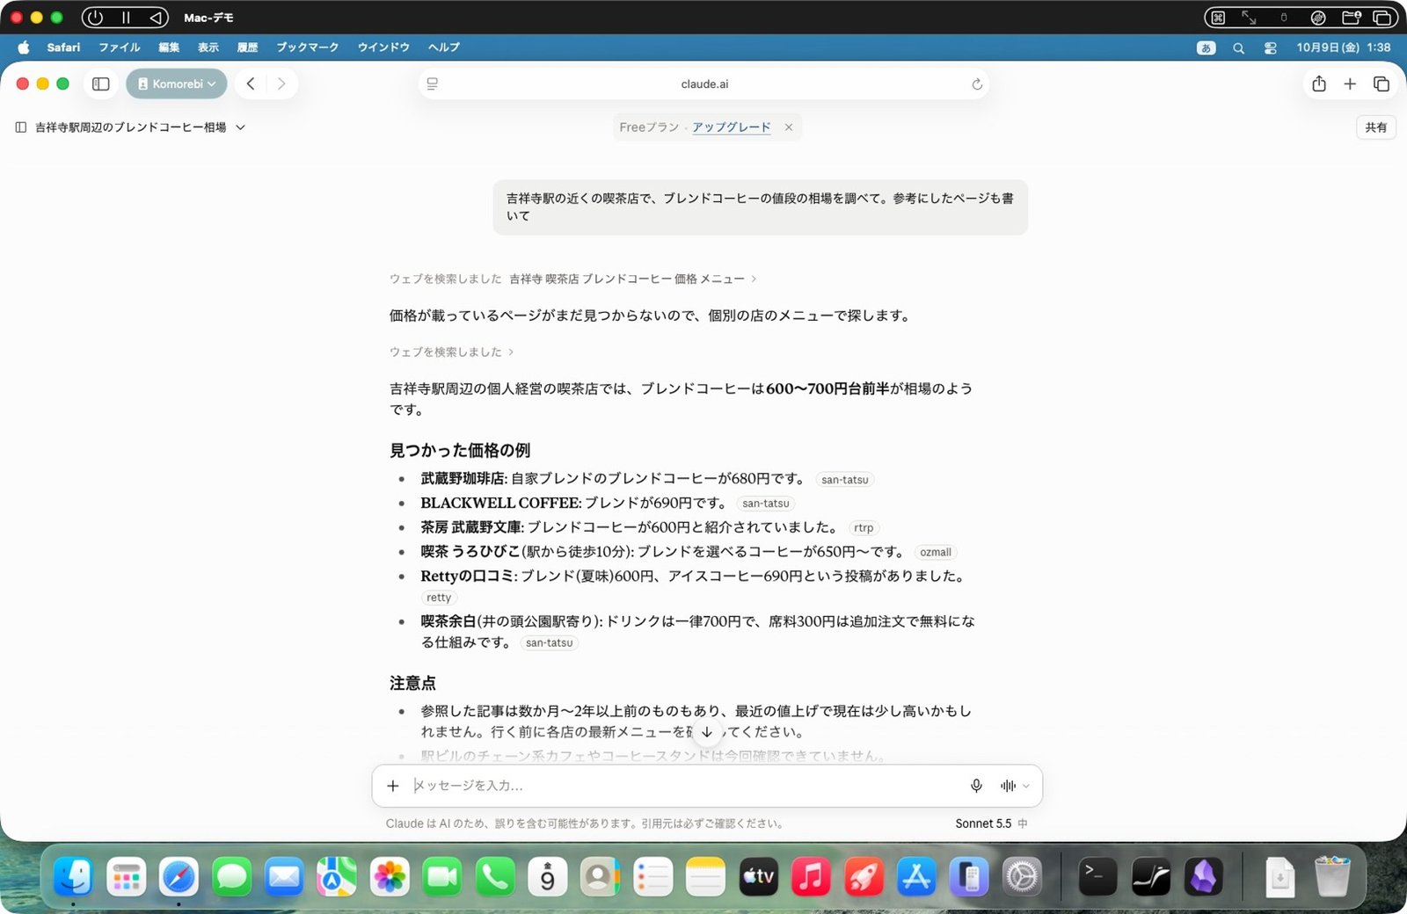Open the Safari share icon
The width and height of the screenshot is (1407, 914).
(1319, 83)
